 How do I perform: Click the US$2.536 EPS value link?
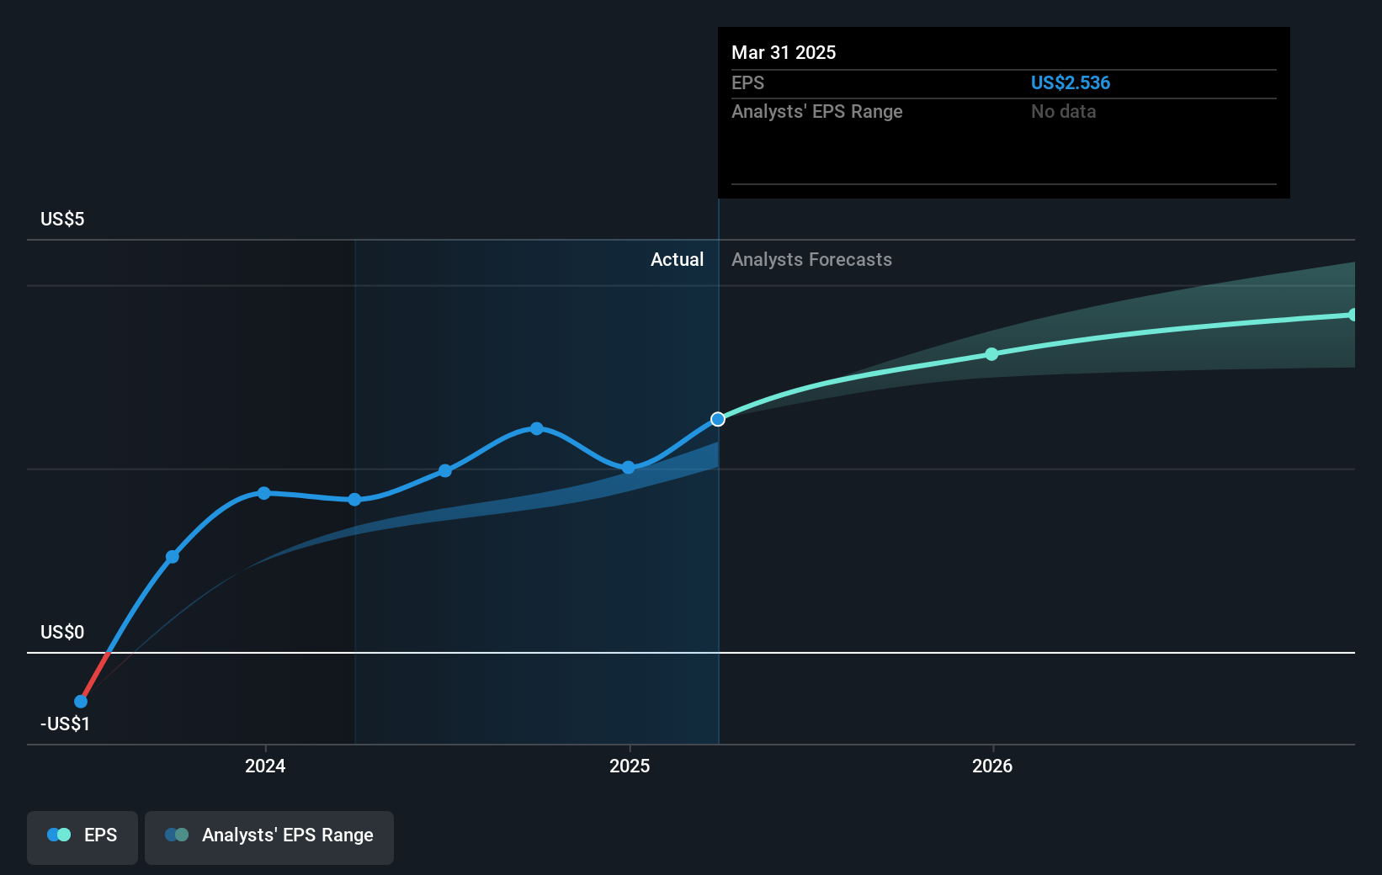1071,82
